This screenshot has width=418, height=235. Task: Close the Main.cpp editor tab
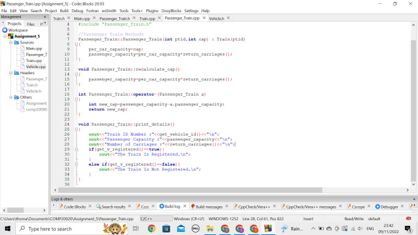pos(94,18)
